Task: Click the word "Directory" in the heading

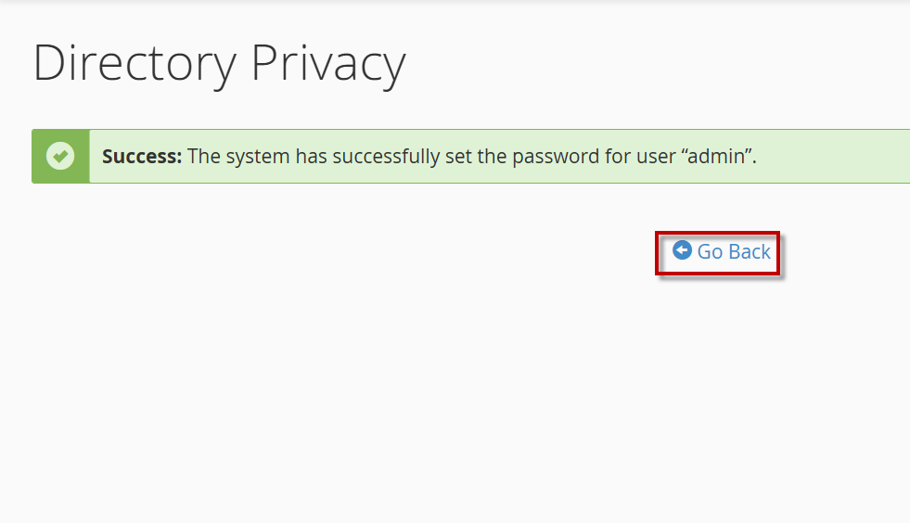Action: (x=134, y=63)
